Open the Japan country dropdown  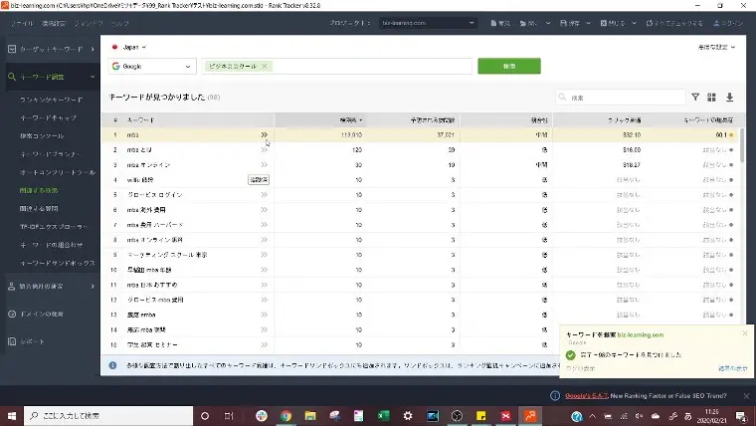tap(128, 47)
